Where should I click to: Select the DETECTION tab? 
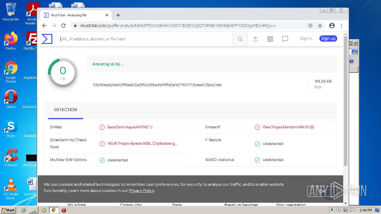pos(65,110)
